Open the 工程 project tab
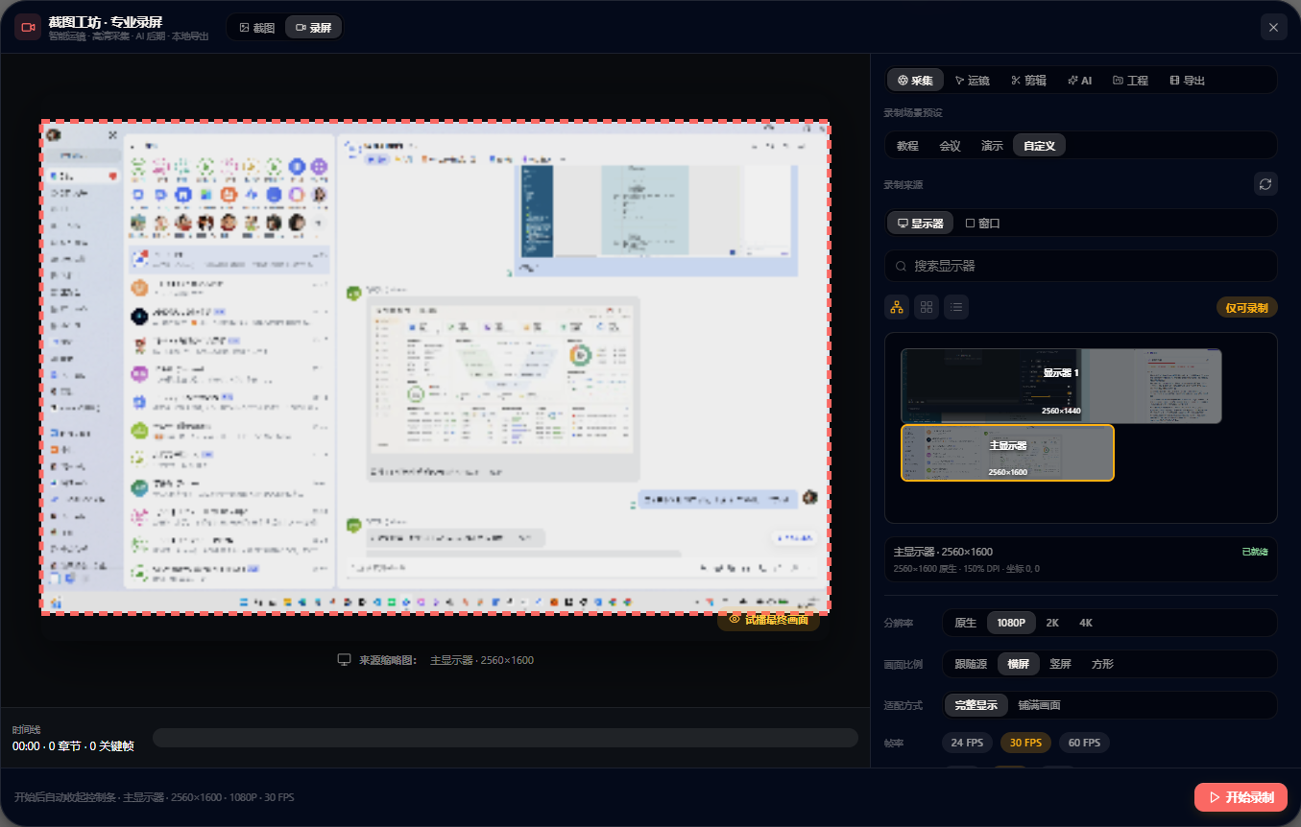The image size is (1301, 827). click(1131, 81)
